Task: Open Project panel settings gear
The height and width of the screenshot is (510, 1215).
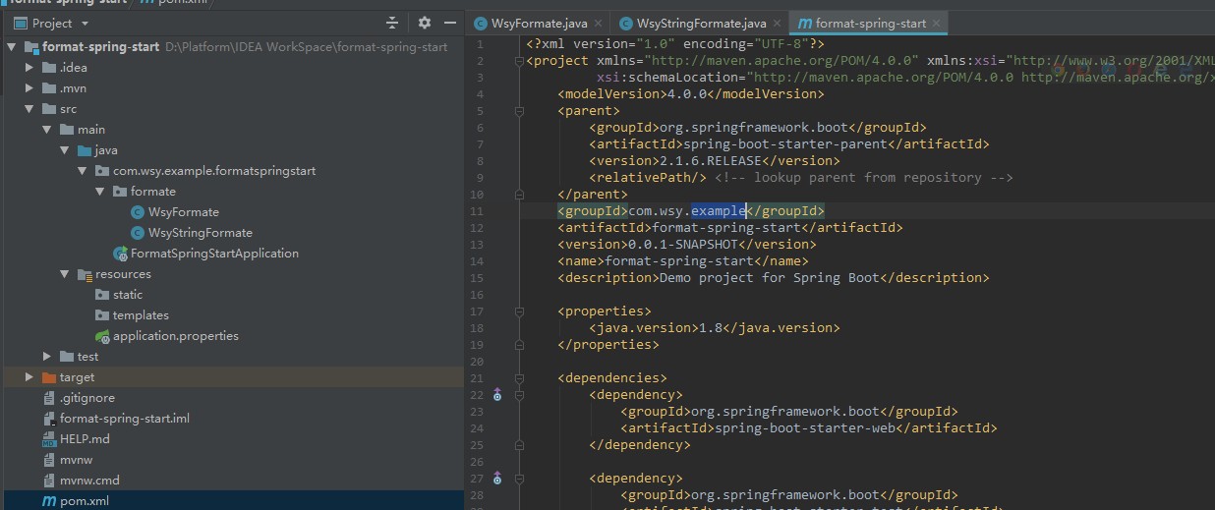Action: (x=425, y=23)
